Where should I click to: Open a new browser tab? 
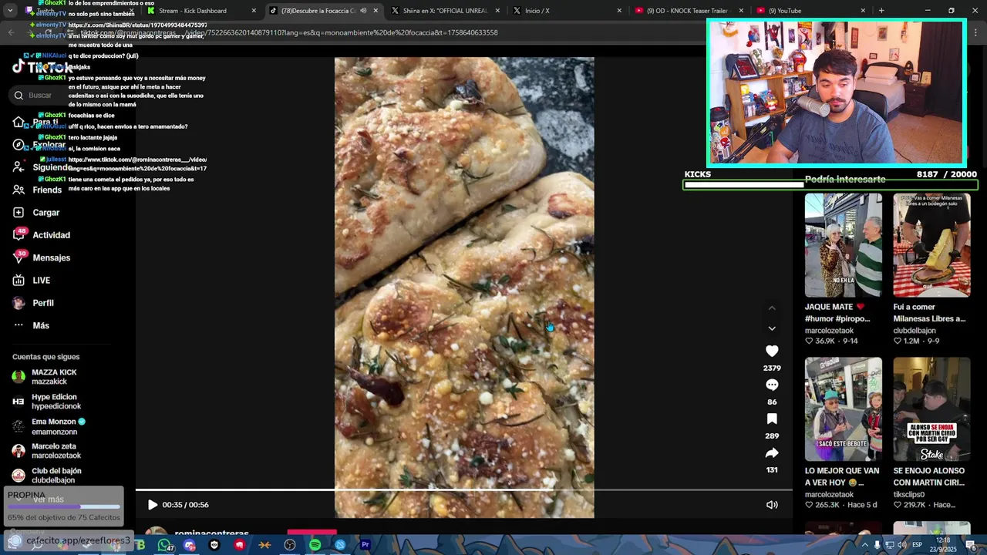881,11
